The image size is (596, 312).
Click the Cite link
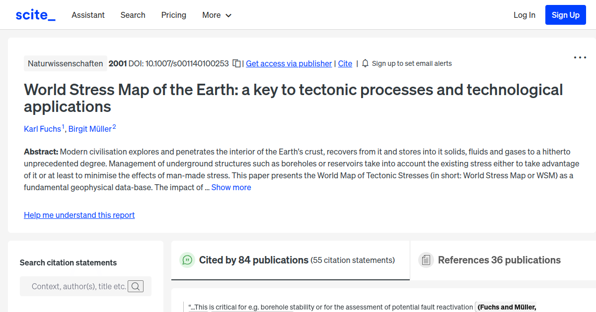tap(345, 63)
